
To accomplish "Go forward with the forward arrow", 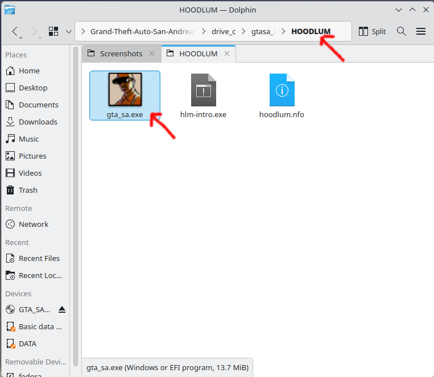I will point(34,31).
